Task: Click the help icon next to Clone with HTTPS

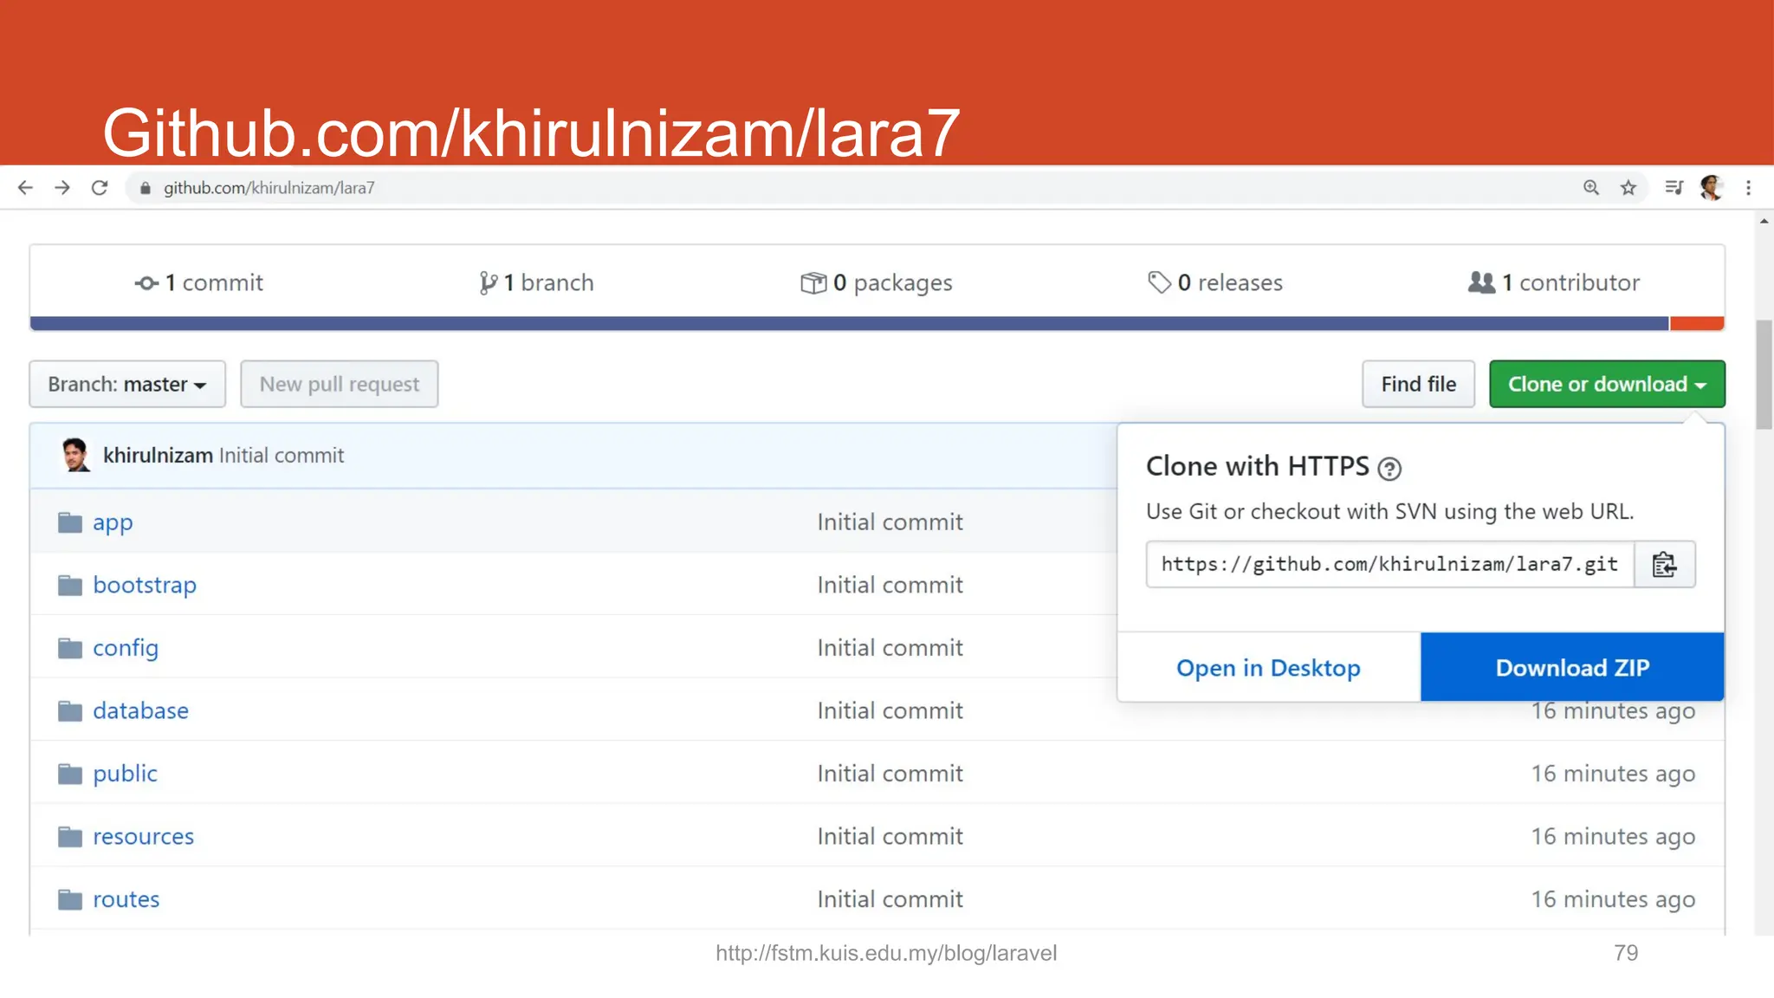Action: click(x=1389, y=469)
